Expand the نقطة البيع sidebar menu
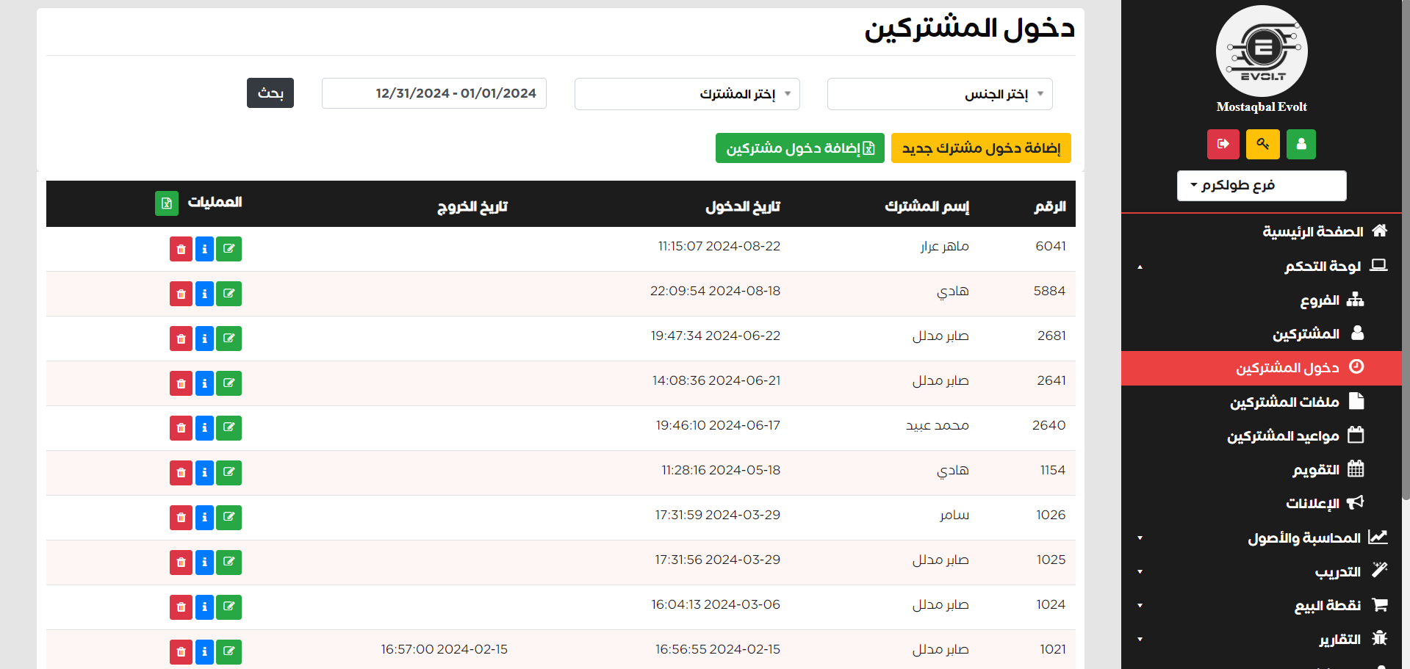The height and width of the screenshot is (669, 1410). point(1327,606)
